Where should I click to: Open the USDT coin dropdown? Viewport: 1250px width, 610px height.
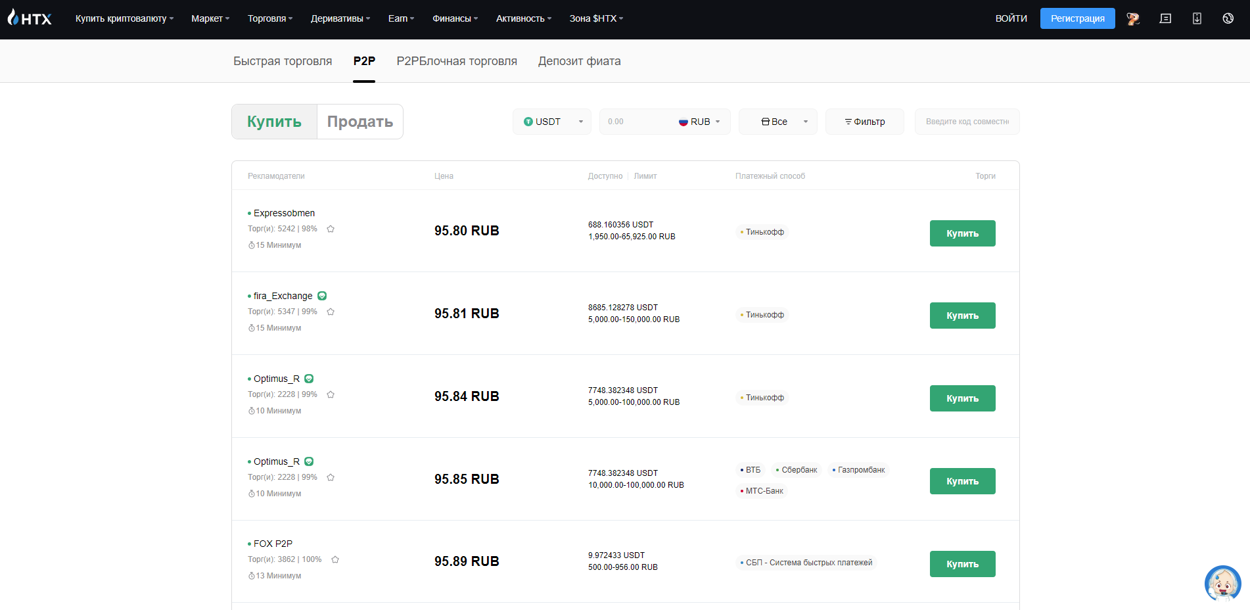coord(552,122)
